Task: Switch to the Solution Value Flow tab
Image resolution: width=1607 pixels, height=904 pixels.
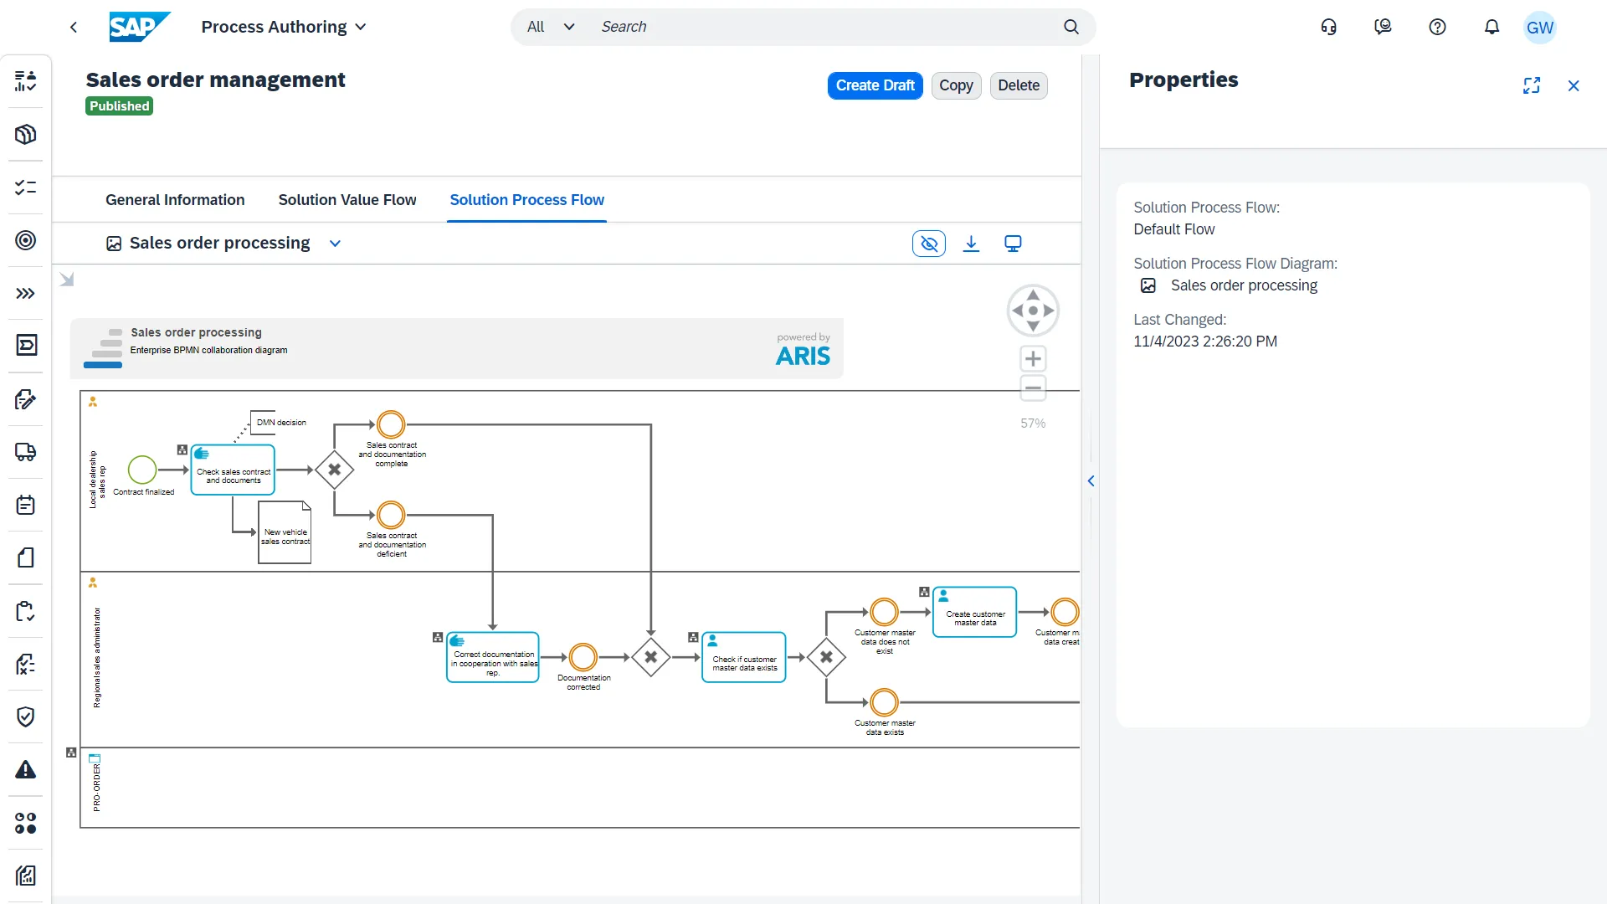Action: (x=347, y=200)
